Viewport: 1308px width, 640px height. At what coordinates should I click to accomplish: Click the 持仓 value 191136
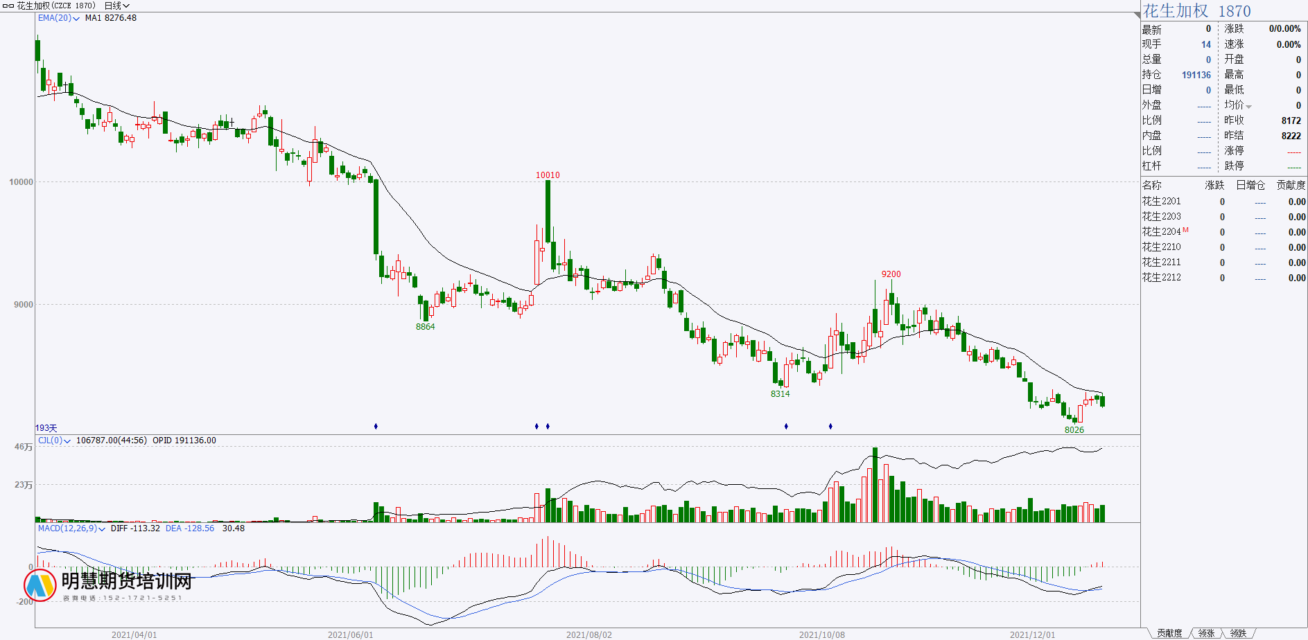[x=1196, y=75]
